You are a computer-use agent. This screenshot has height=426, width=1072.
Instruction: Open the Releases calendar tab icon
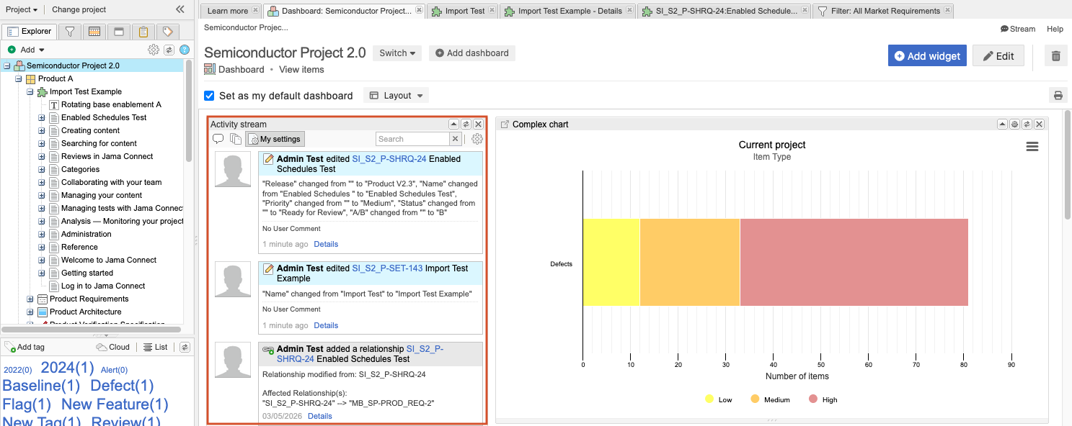pos(94,32)
